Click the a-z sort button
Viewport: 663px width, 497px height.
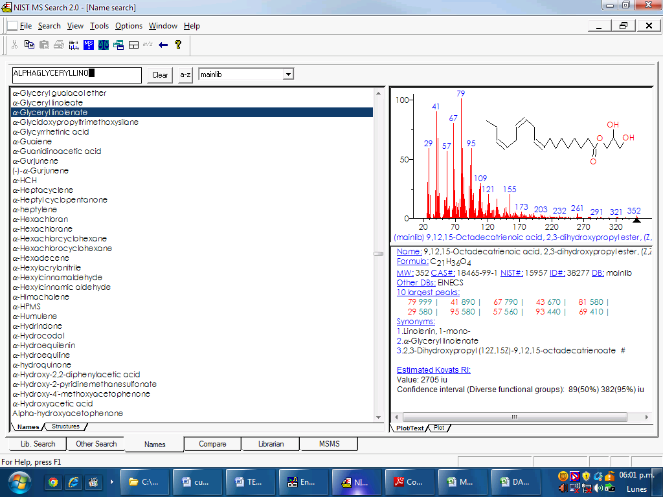coord(185,75)
